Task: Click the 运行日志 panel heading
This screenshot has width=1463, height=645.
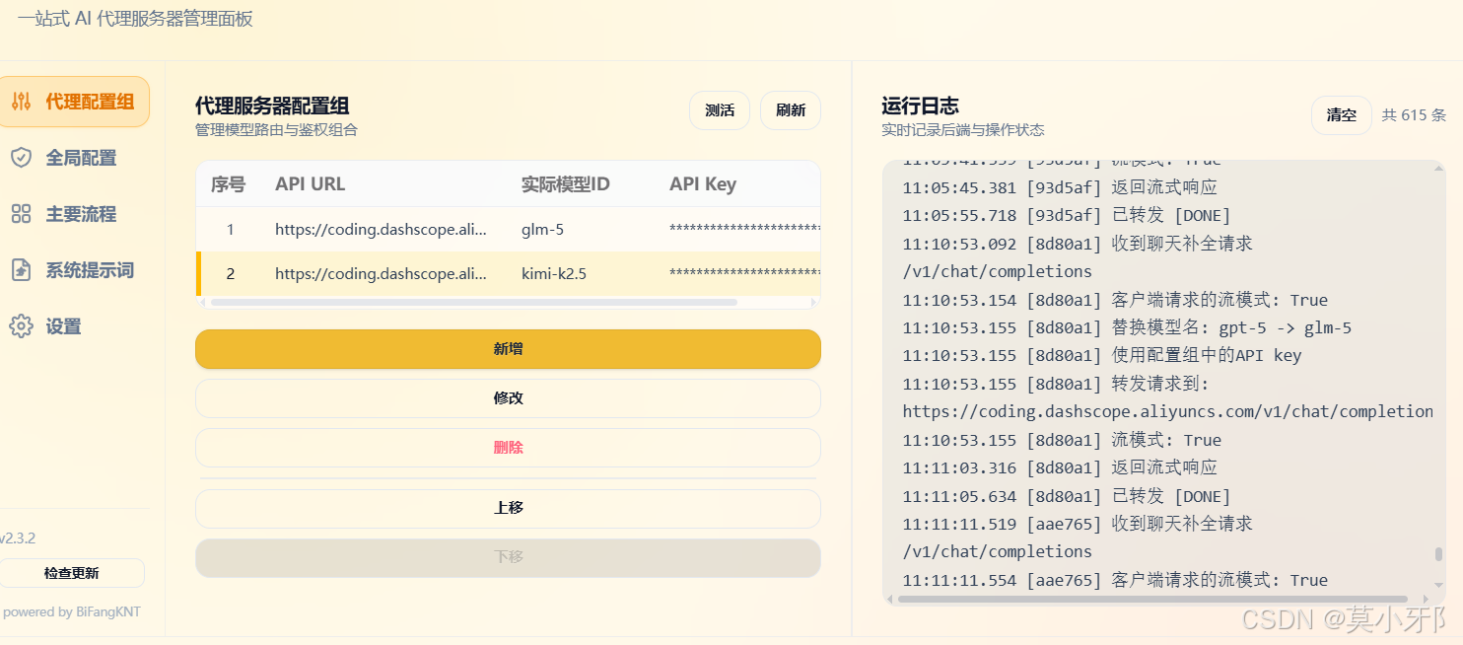Action: (920, 107)
